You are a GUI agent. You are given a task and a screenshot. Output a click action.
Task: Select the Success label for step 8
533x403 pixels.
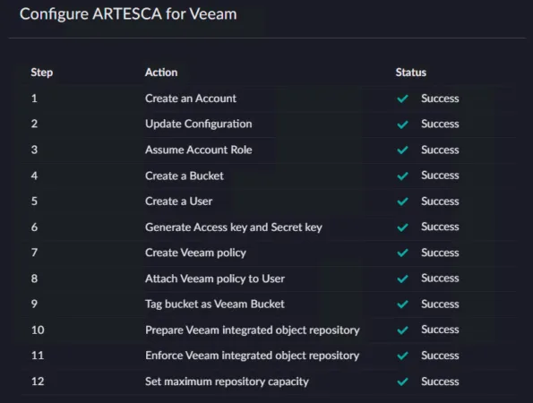tap(440, 279)
